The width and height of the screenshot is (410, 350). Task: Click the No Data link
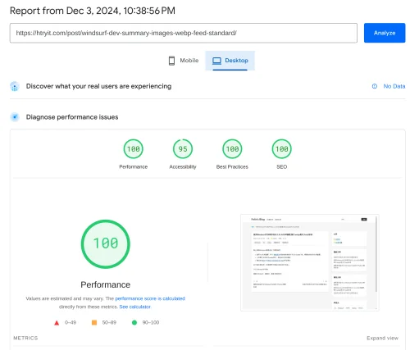coord(394,86)
